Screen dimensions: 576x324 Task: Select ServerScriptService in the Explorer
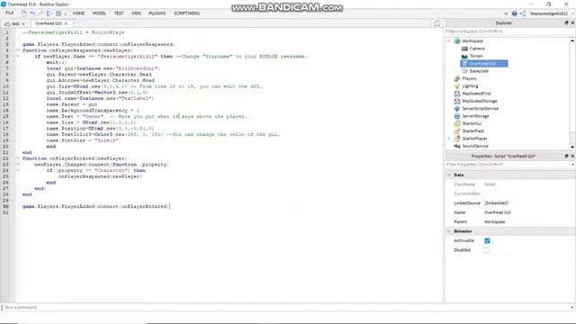point(480,109)
